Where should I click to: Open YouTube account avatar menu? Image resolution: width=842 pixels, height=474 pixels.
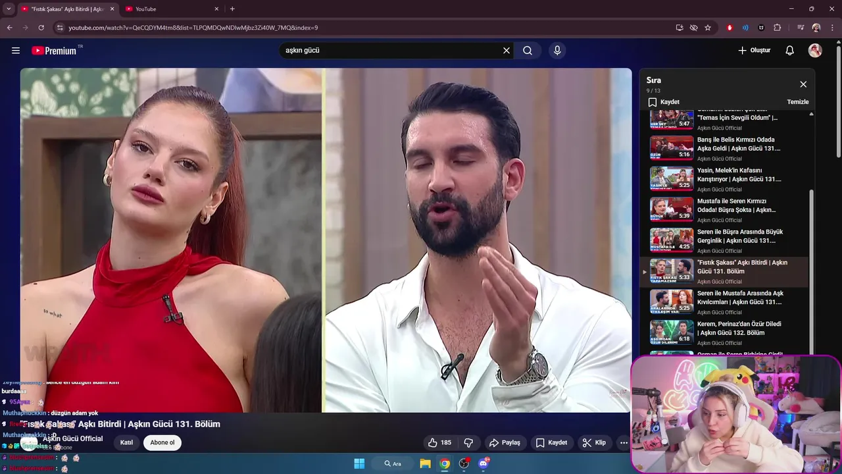[x=815, y=51]
